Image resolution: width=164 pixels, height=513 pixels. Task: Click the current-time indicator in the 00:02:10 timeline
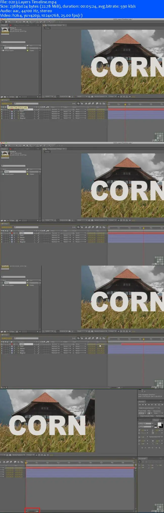144,228
